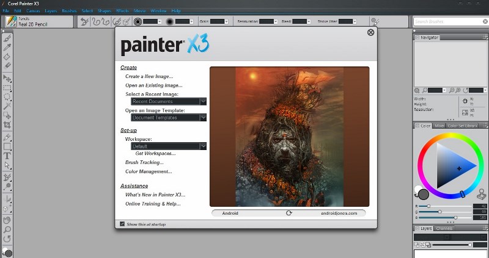
Task: Click Navigator zoom in magnifier
Action: tap(458, 90)
